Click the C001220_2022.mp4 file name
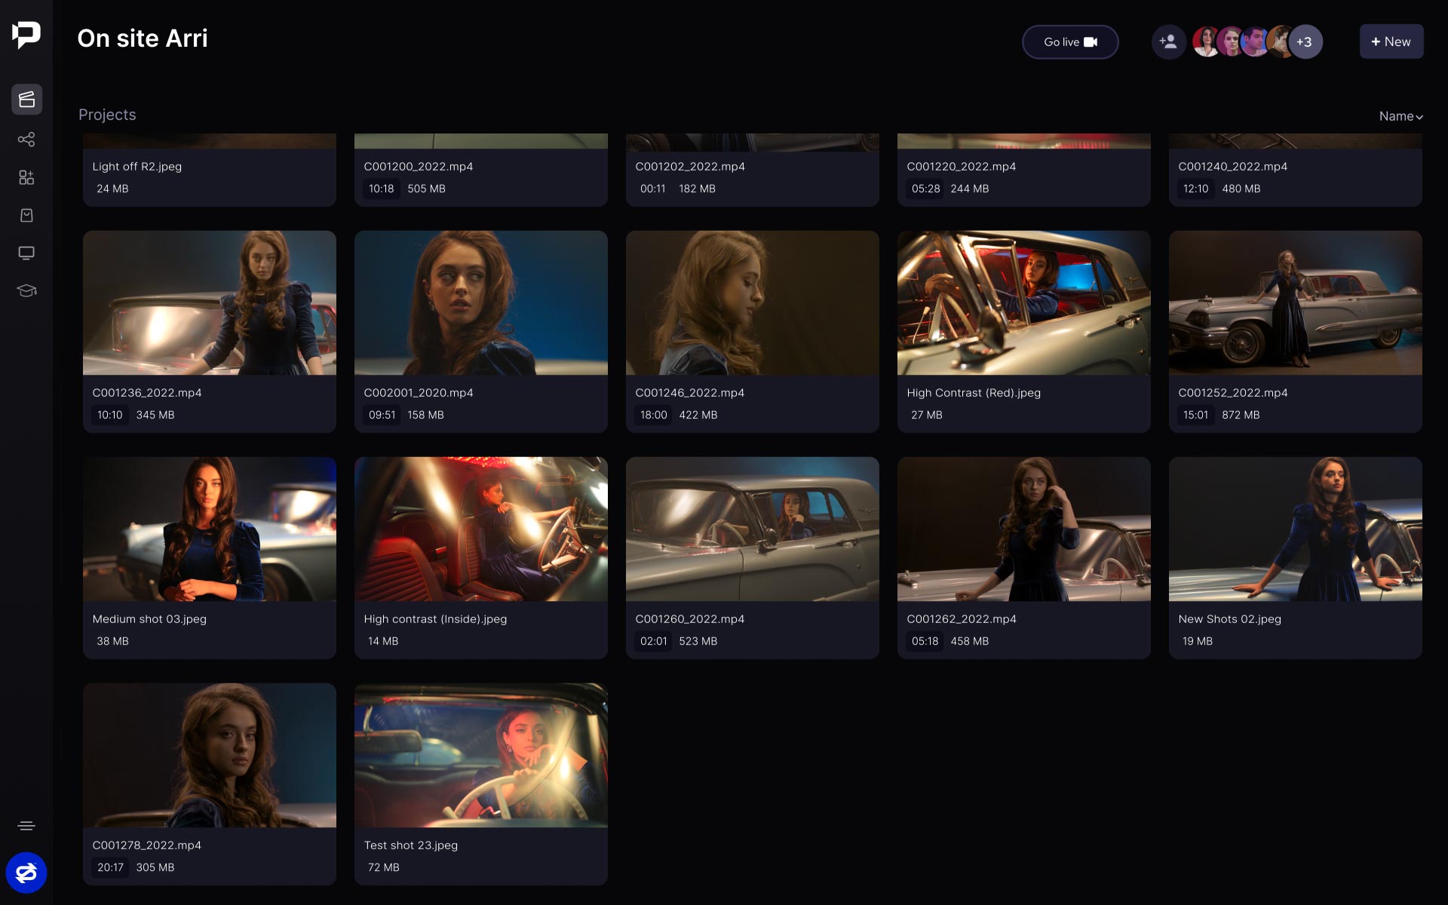 click(962, 167)
